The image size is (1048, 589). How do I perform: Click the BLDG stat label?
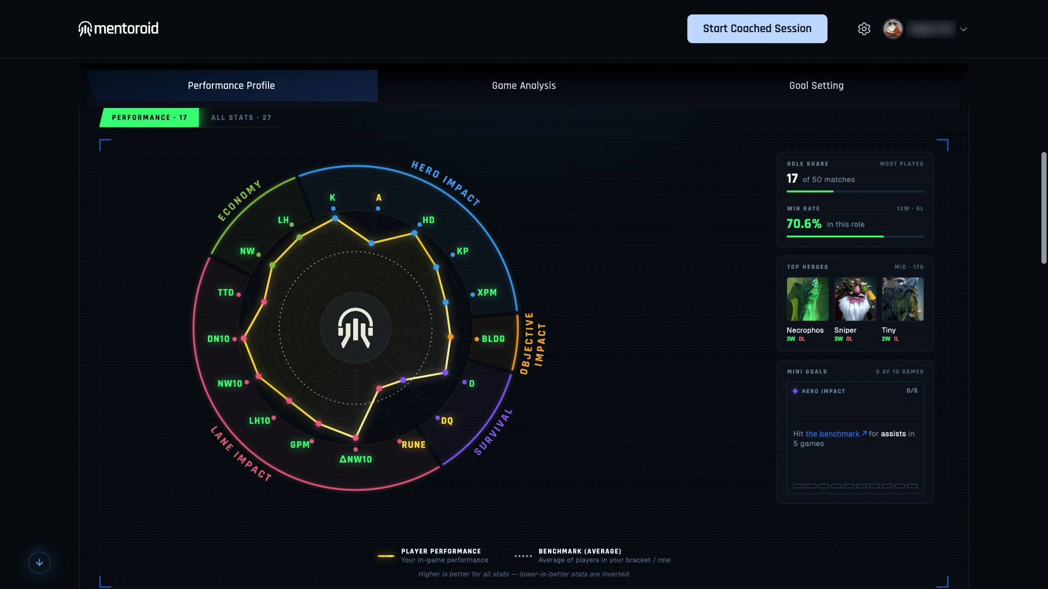(493, 339)
